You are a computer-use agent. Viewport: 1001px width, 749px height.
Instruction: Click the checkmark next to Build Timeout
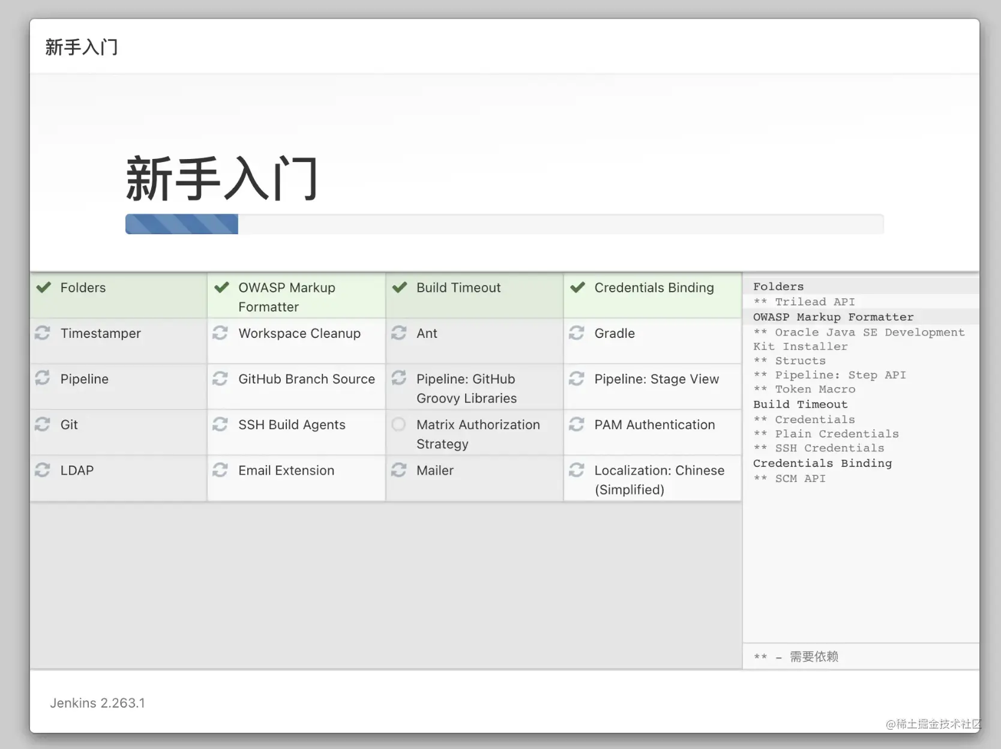[x=400, y=287]
